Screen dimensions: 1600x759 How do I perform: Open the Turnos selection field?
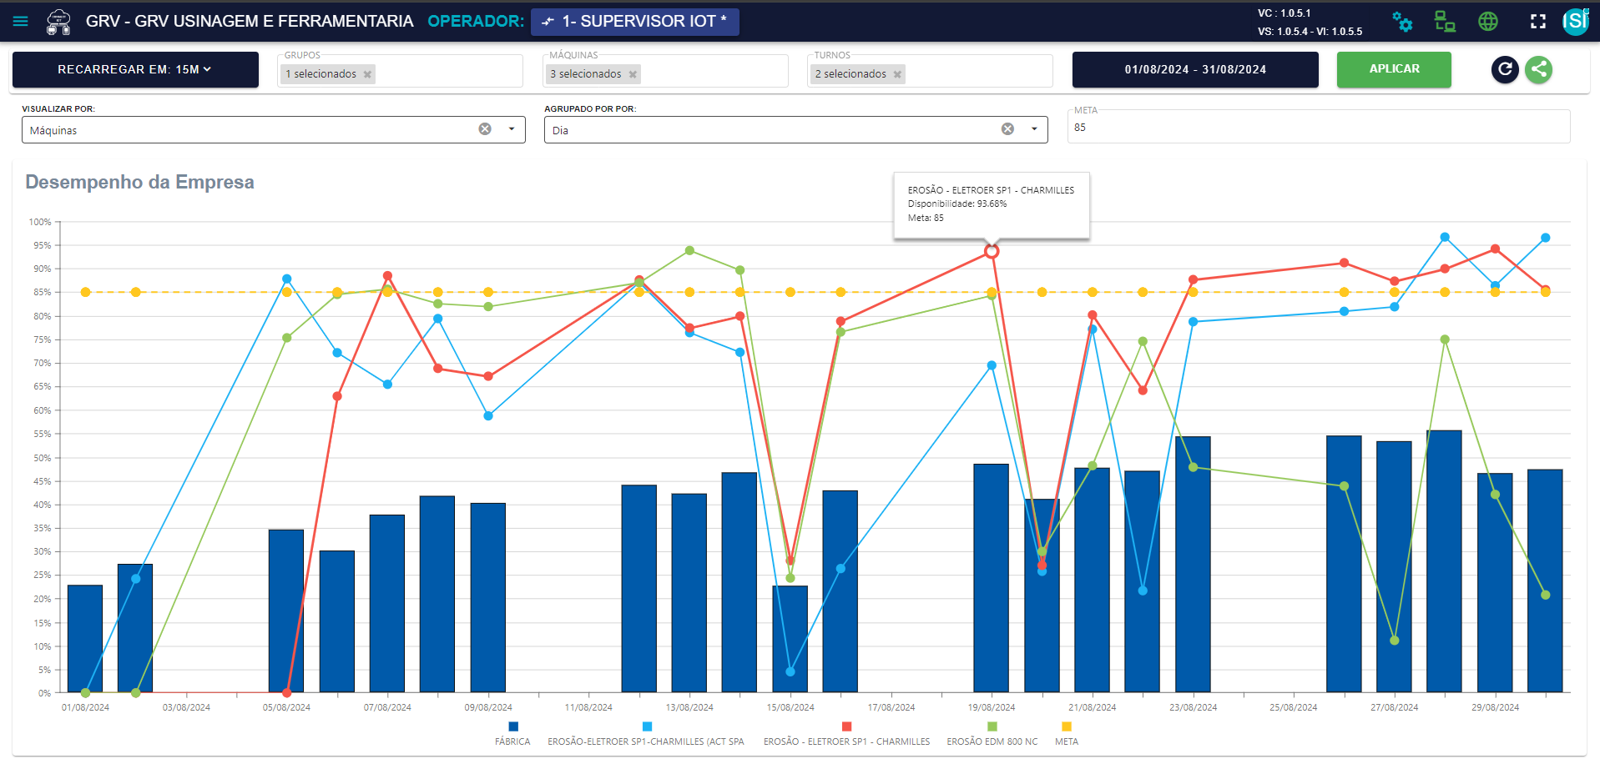point(930,72)
